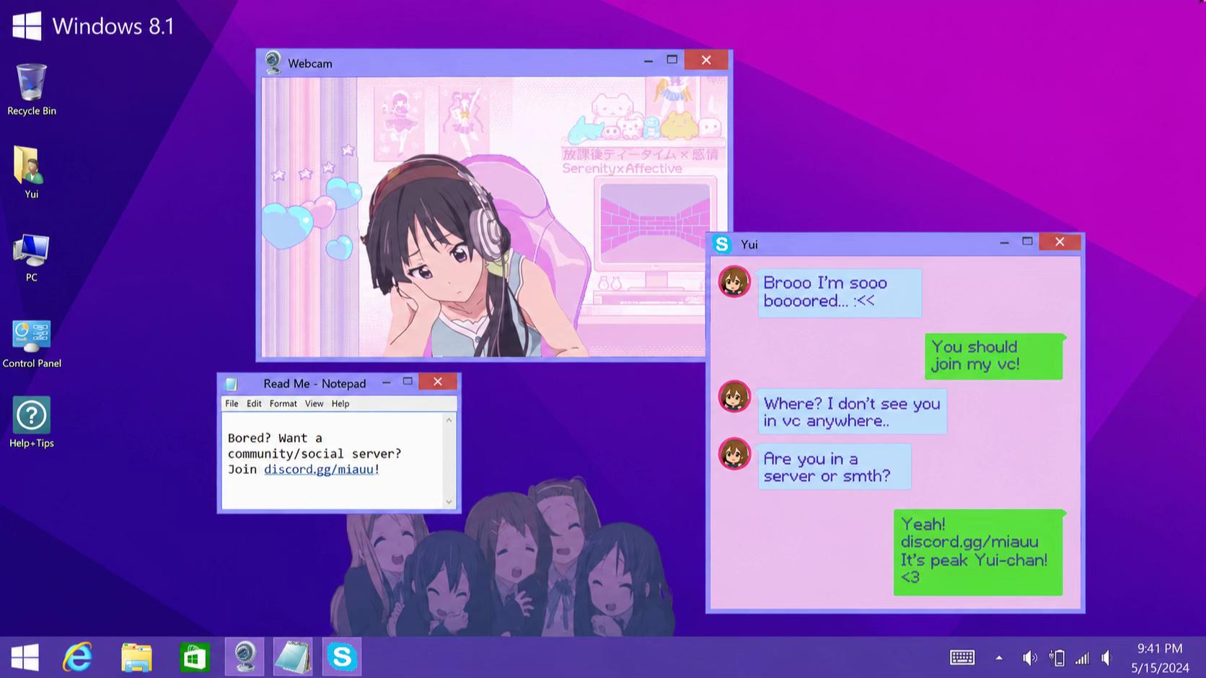Open the Format menu in Notepad
This screenshot has height=678, width=1206.
coord(283,404)
